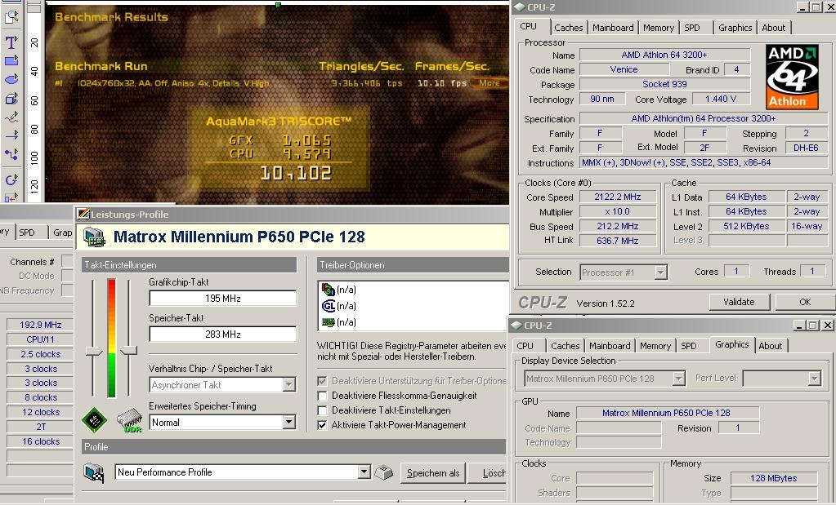Click the Speichern als button

click(x=433, y=473)
